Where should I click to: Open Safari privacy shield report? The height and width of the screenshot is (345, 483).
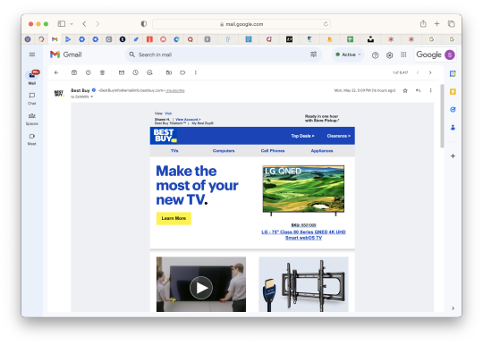(x=143, y=24)
